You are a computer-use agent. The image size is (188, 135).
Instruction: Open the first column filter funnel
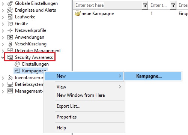(145, 5)
